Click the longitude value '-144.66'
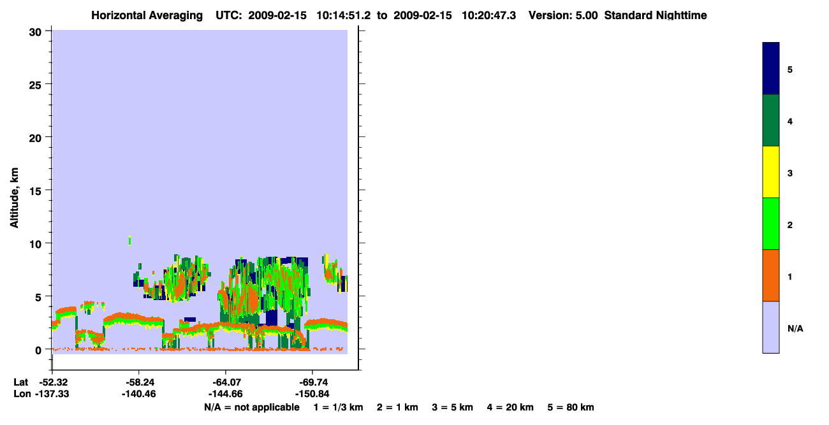The width and height of the screenshot is (829, 425). (x=226, y=394)
